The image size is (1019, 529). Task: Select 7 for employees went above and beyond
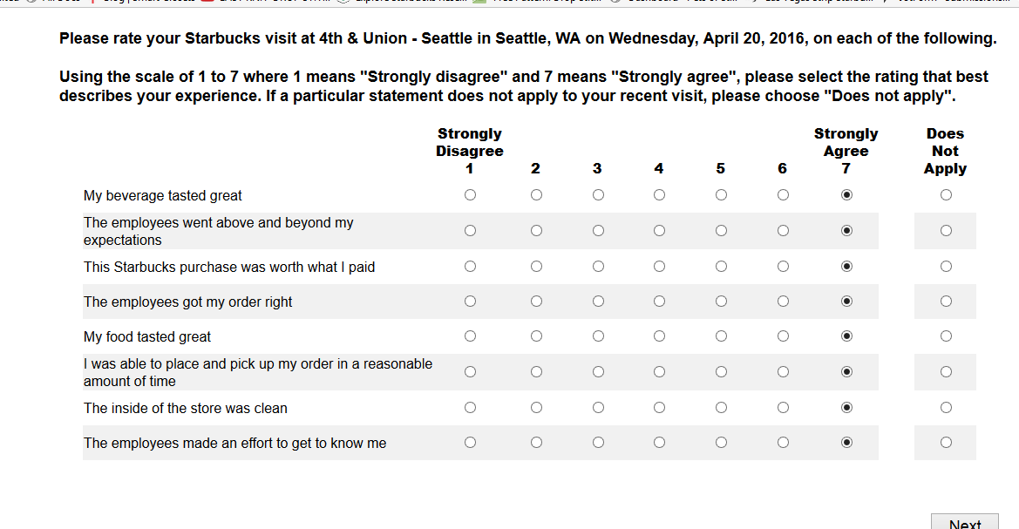pos(846,231)
